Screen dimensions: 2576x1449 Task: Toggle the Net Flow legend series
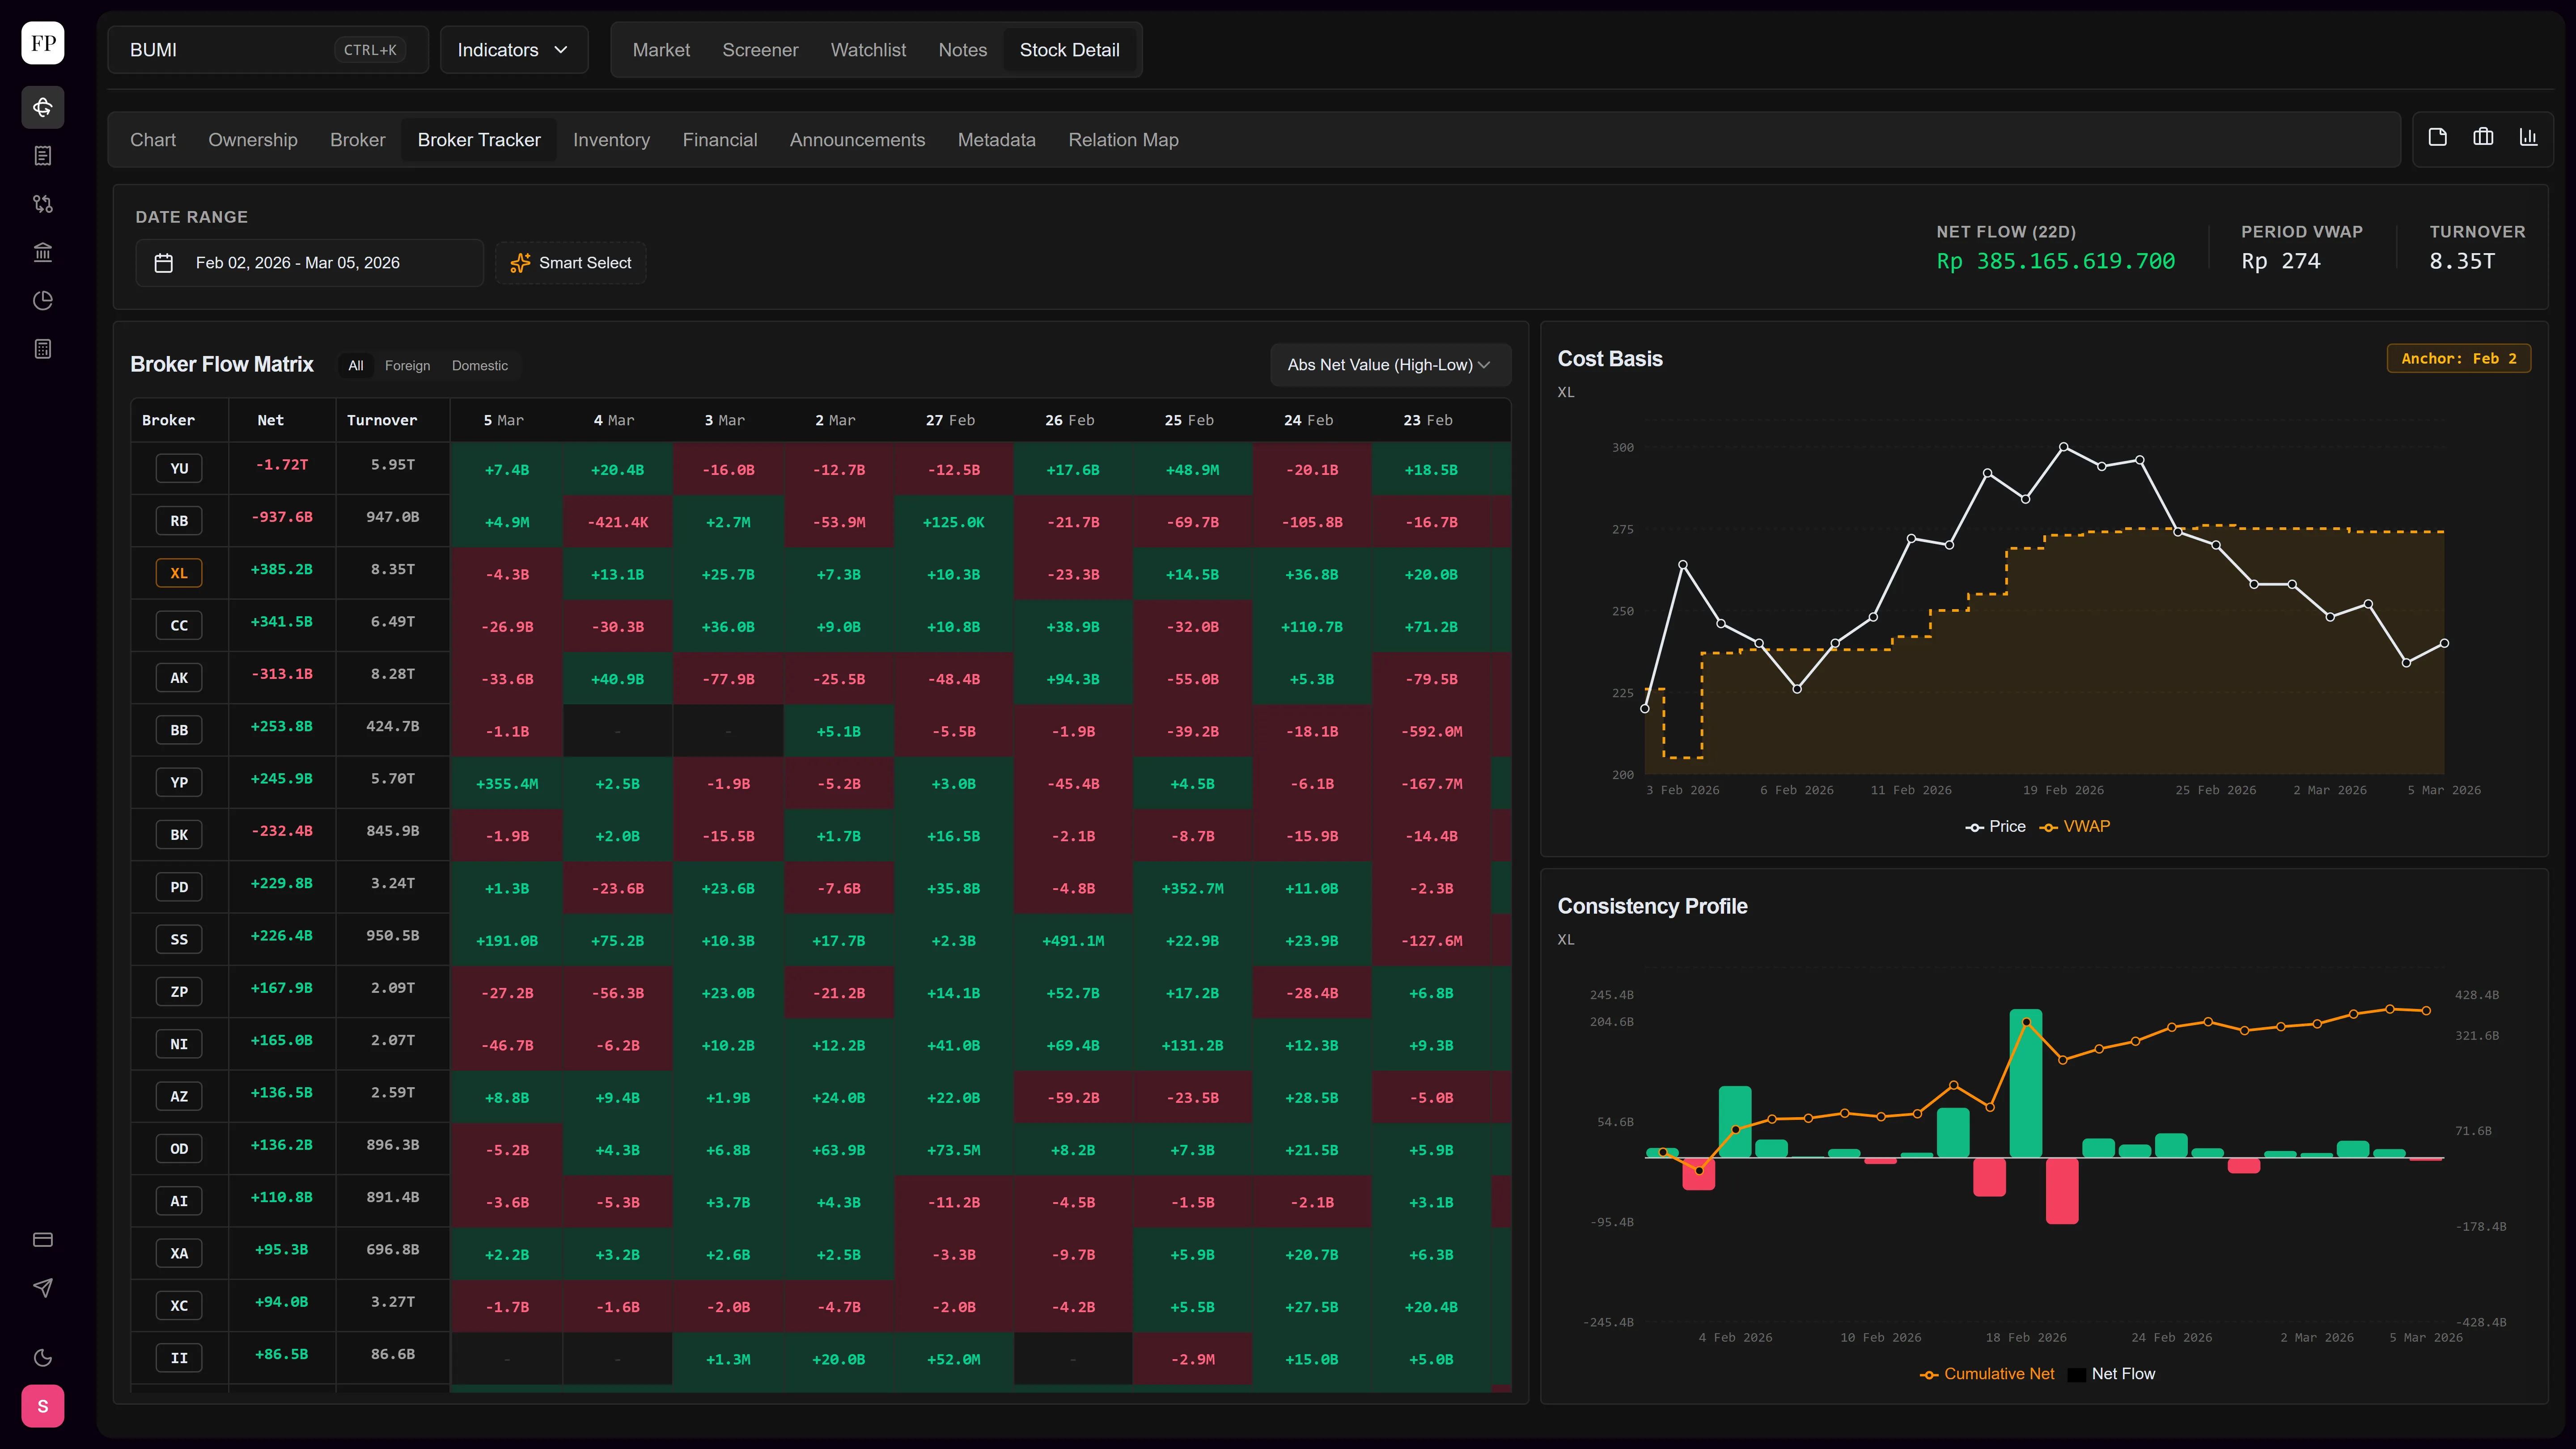coord(2111,1374)
